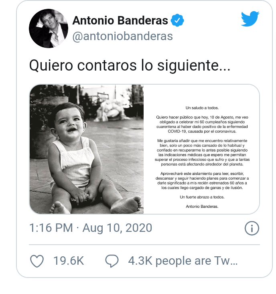Click the reply speech bubble icon
Screen dimensions: 276x294
click(x=112, y=261)
